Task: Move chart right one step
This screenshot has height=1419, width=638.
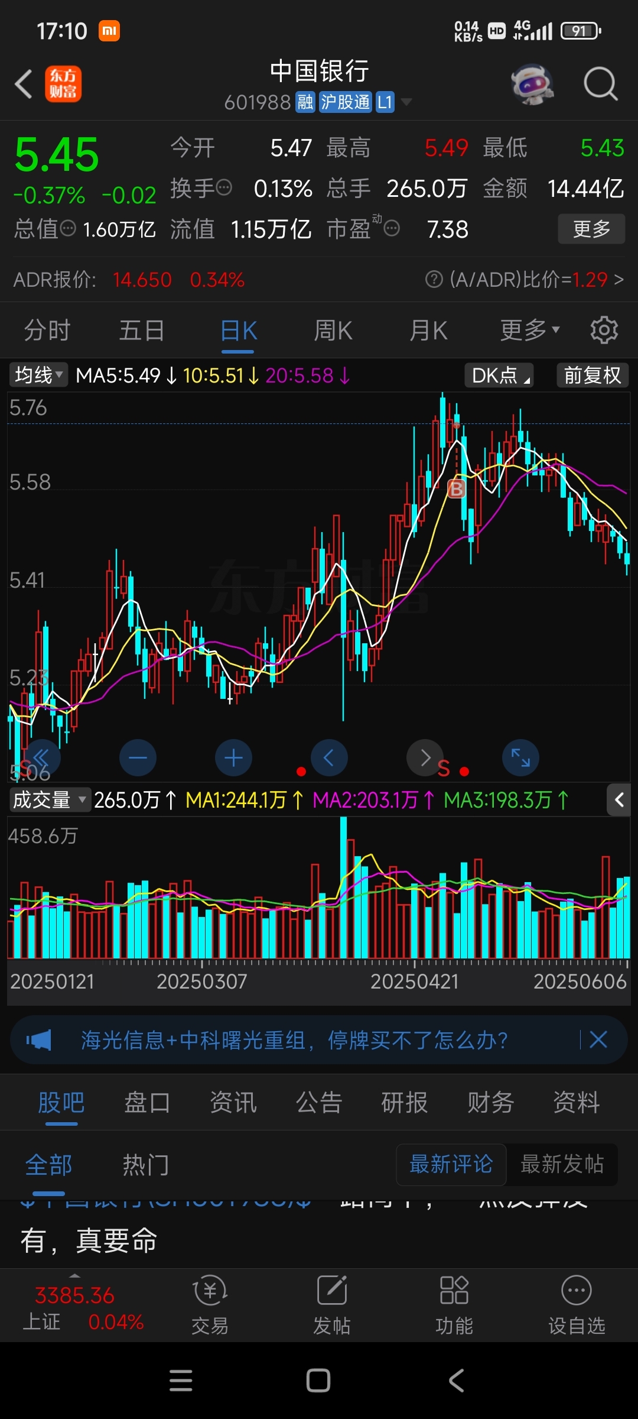Action: coord(425,757)
